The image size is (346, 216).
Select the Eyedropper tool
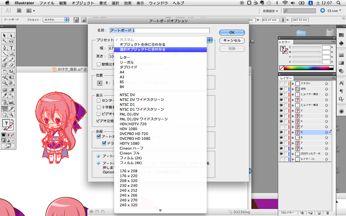pos(4,95)
